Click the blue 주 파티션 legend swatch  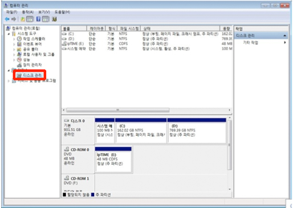tap(93, 195)
